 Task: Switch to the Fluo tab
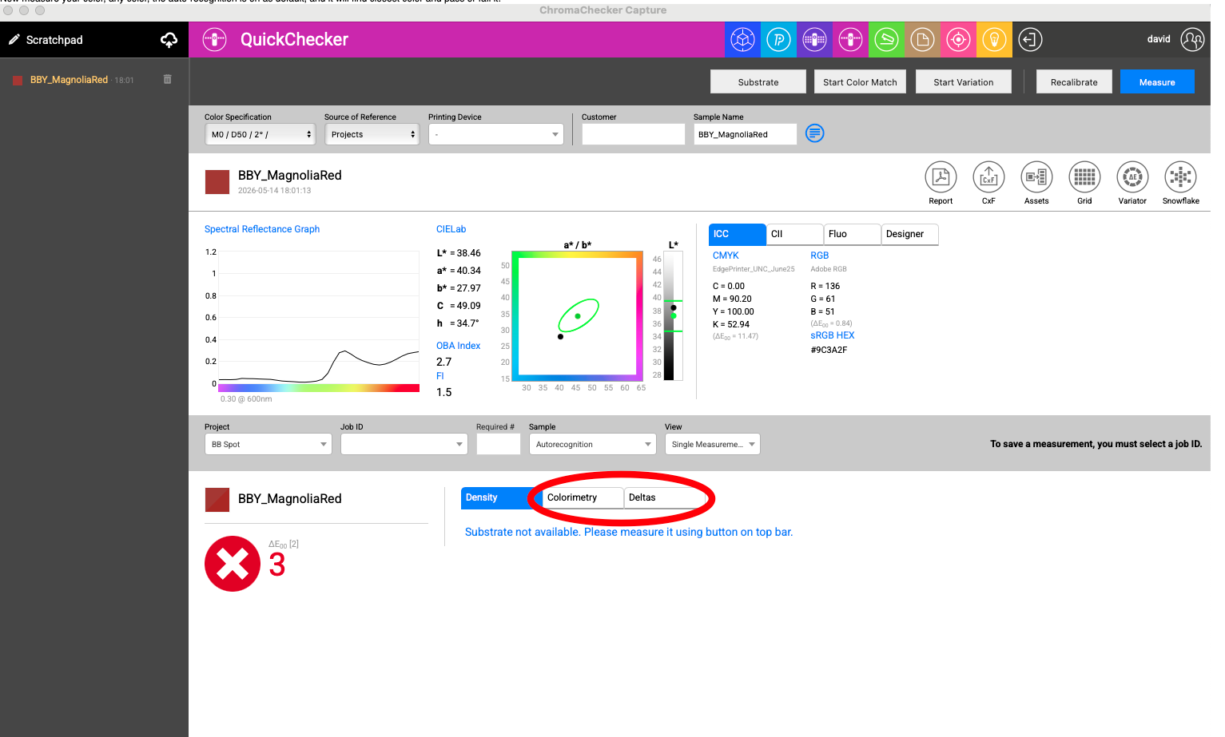pyautogui.click(x=852, y=234)
